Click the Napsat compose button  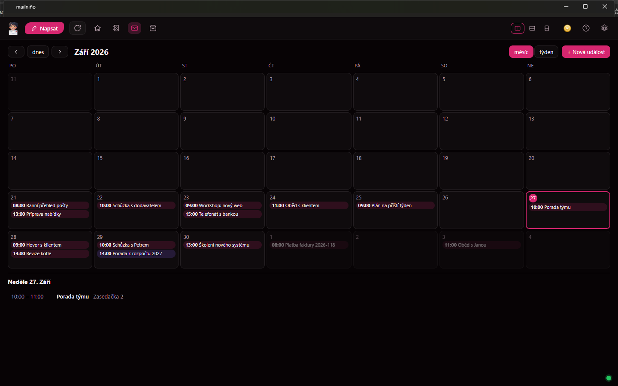tap(45, 28)
